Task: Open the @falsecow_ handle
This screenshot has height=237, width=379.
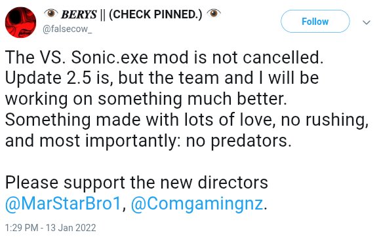Action: click(67, 29)
